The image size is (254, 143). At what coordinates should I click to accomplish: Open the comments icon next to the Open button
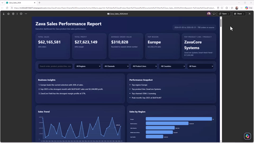click(214, 14)
